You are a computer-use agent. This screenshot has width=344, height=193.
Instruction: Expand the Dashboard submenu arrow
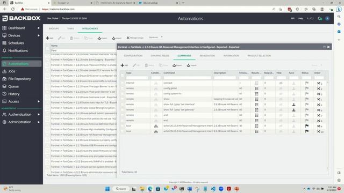pyautogui.click(x=39, y=28)
